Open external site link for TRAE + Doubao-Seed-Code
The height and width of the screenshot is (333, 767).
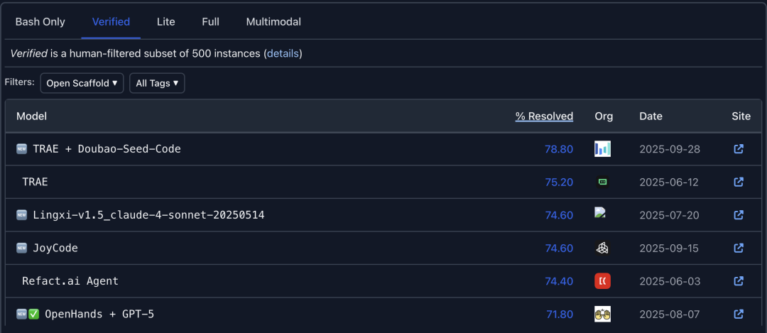(x=739, y=149)
